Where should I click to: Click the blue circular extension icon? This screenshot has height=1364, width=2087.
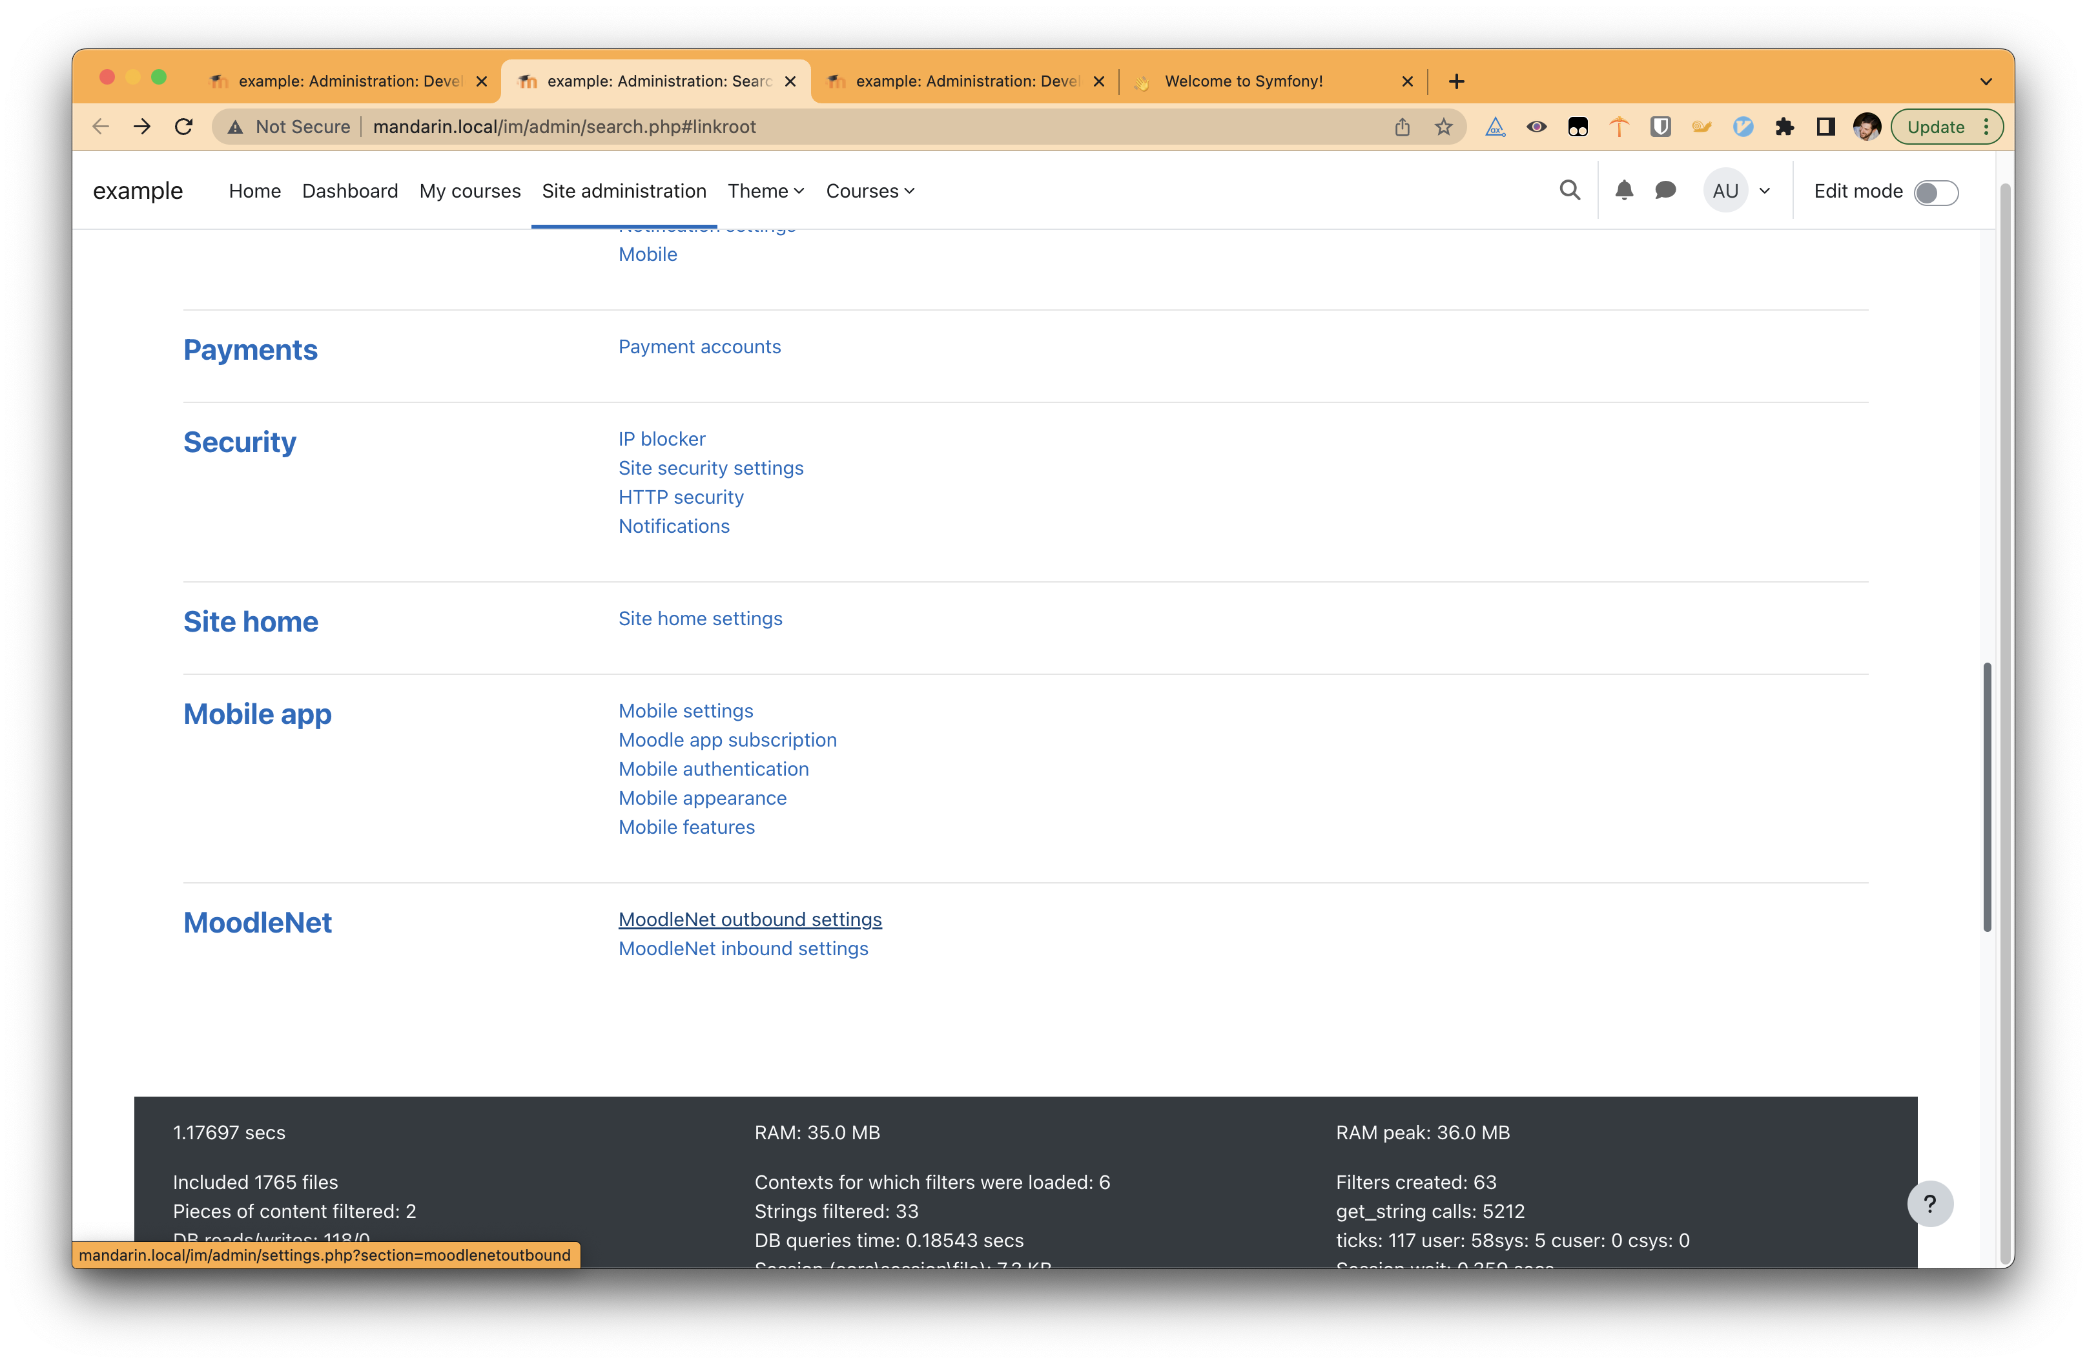point(1743,127)
